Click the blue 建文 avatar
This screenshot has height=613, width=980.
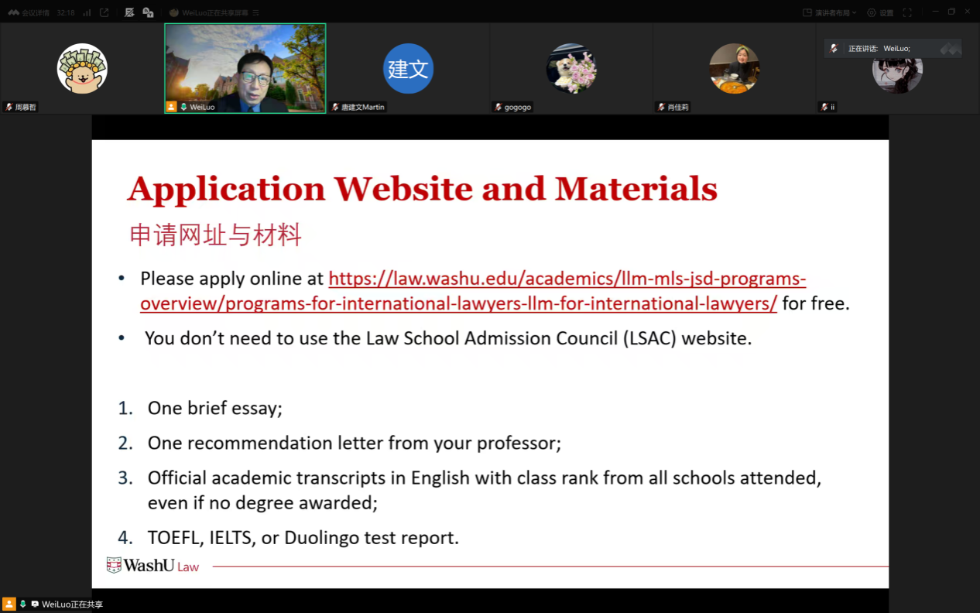(408, 69)
